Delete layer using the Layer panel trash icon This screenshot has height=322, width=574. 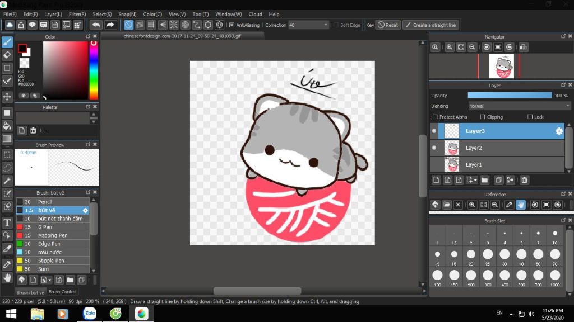coord(524,180)
